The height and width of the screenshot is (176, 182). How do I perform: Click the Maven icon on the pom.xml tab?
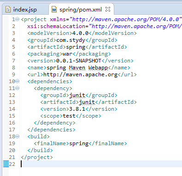tap(54, 10)
